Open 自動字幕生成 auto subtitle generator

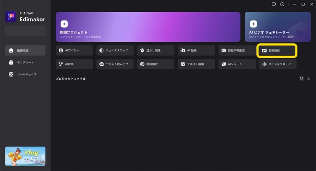coord(237,50)
